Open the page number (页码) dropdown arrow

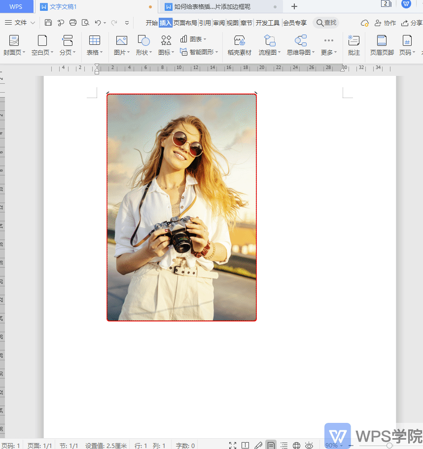coord(414,52)
